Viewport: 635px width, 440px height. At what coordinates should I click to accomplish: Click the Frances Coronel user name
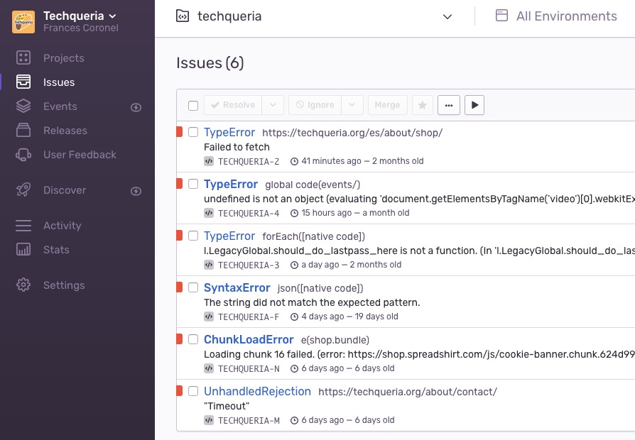click(80, 28)
